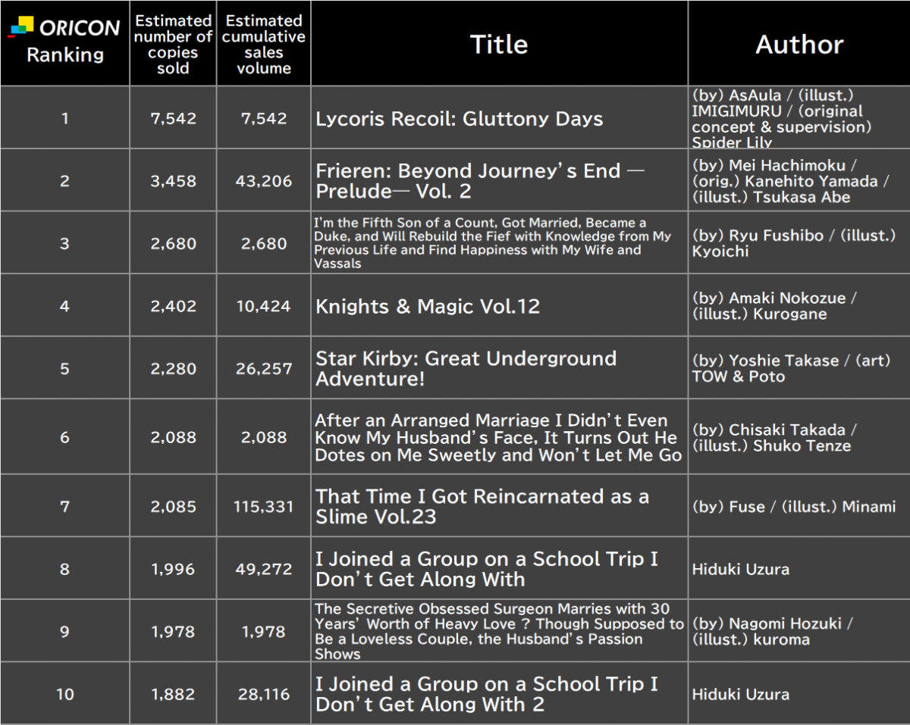Click 'Knights & Magic Vol.12' title
Image resolution: width=910 pixels, height=725 pixels.
coord(428,306)
